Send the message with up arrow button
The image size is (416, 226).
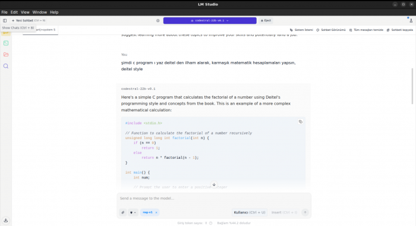[x=305, y=212]
